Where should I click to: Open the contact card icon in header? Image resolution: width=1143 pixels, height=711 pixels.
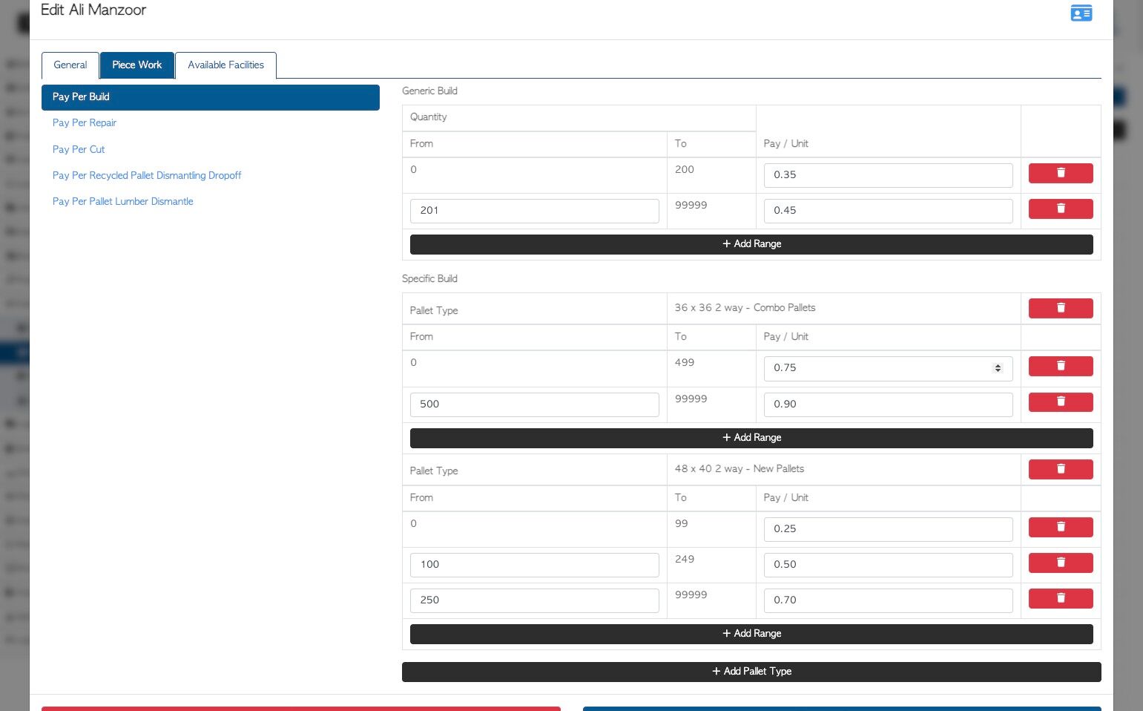[x=1081, y=13]
